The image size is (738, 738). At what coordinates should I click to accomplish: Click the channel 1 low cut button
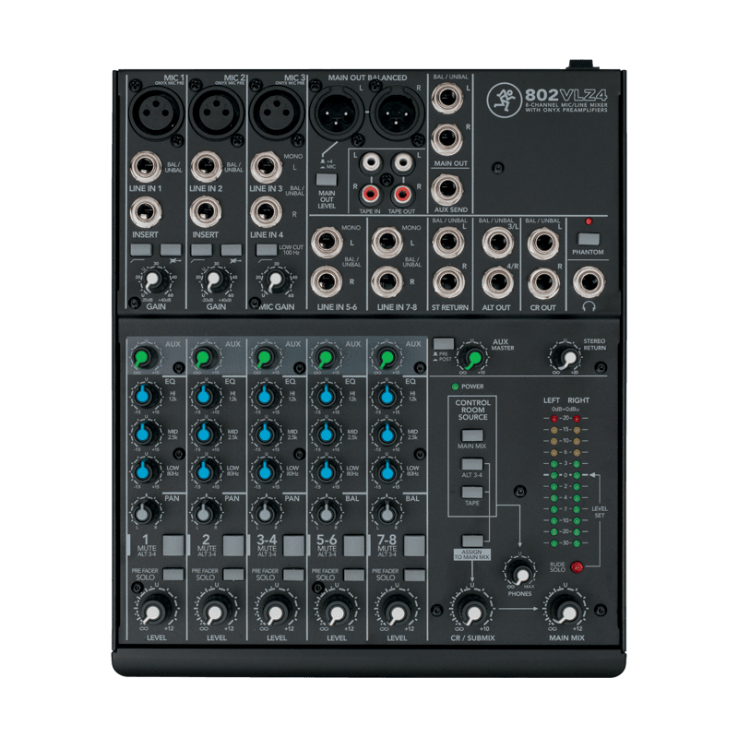tap(141, 250)
